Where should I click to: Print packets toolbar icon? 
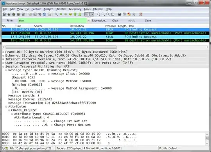[x=49, y=14]
